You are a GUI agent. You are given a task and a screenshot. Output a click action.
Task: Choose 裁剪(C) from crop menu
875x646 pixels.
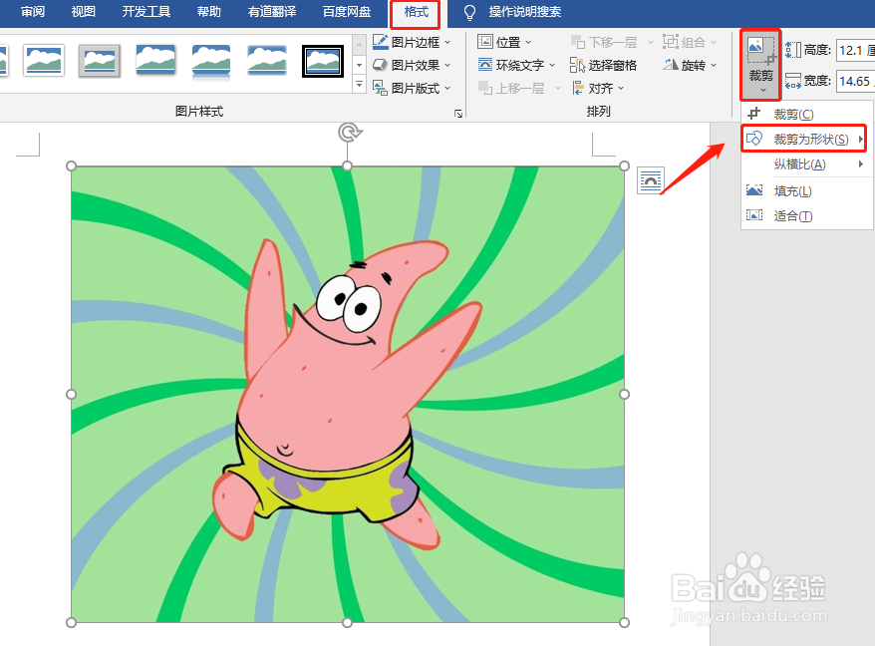point(807,114)
